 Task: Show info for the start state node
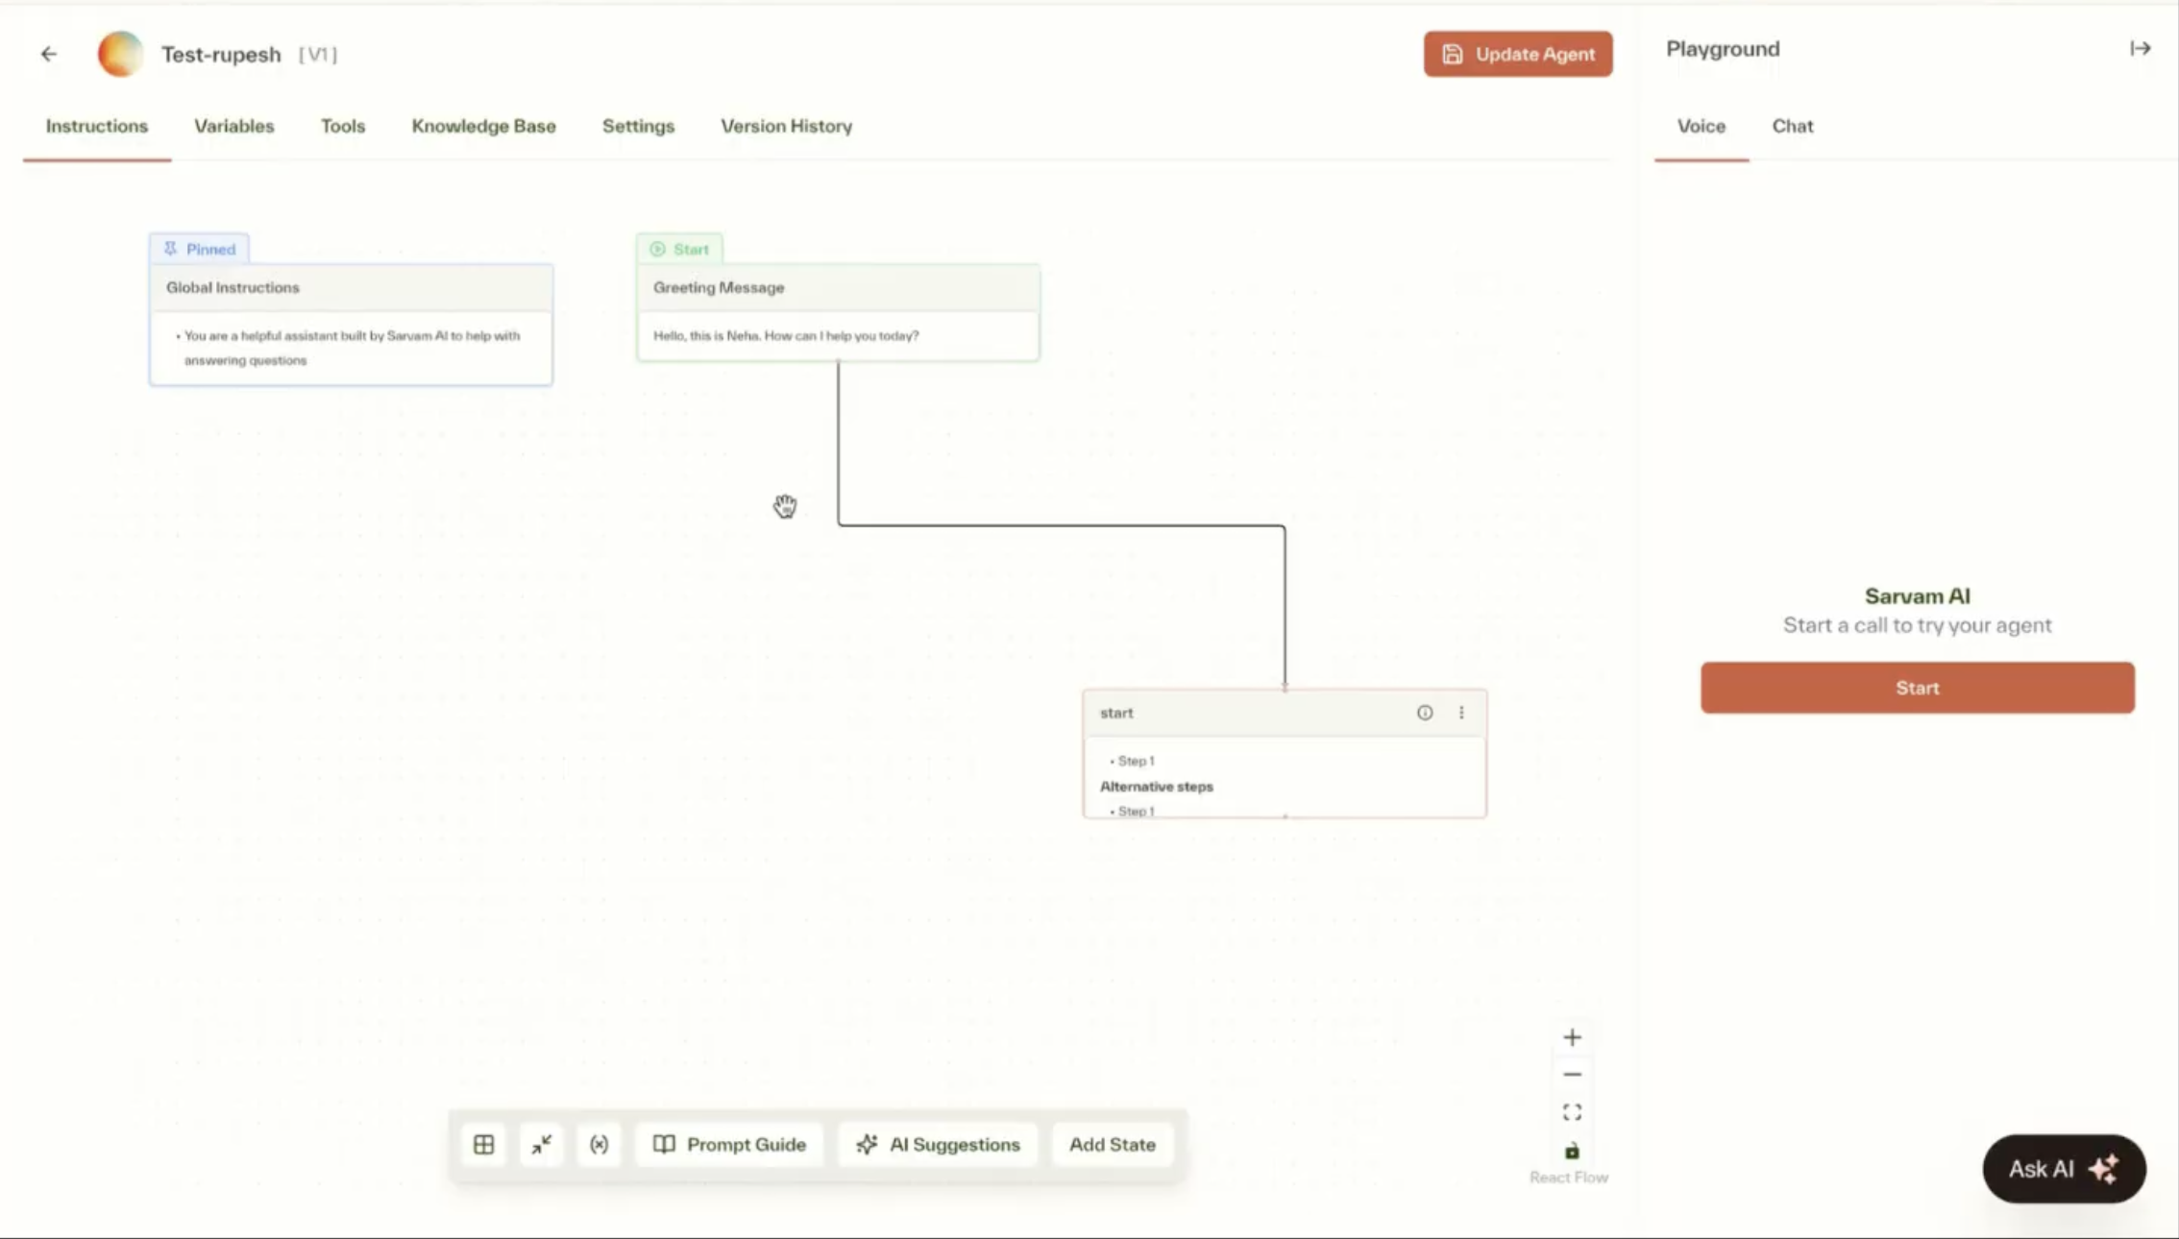(1425, 713)
